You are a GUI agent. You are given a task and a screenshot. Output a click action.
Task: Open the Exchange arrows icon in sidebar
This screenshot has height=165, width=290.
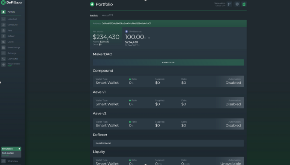point(3,53)
